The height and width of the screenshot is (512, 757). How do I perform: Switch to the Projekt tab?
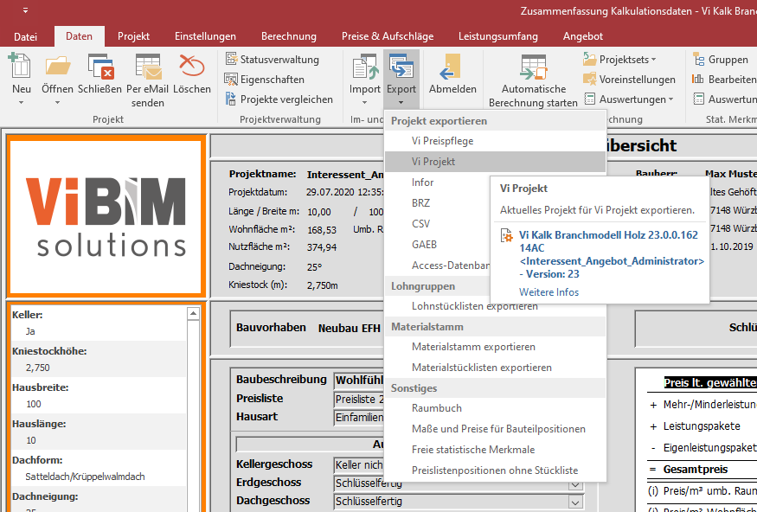133,36
